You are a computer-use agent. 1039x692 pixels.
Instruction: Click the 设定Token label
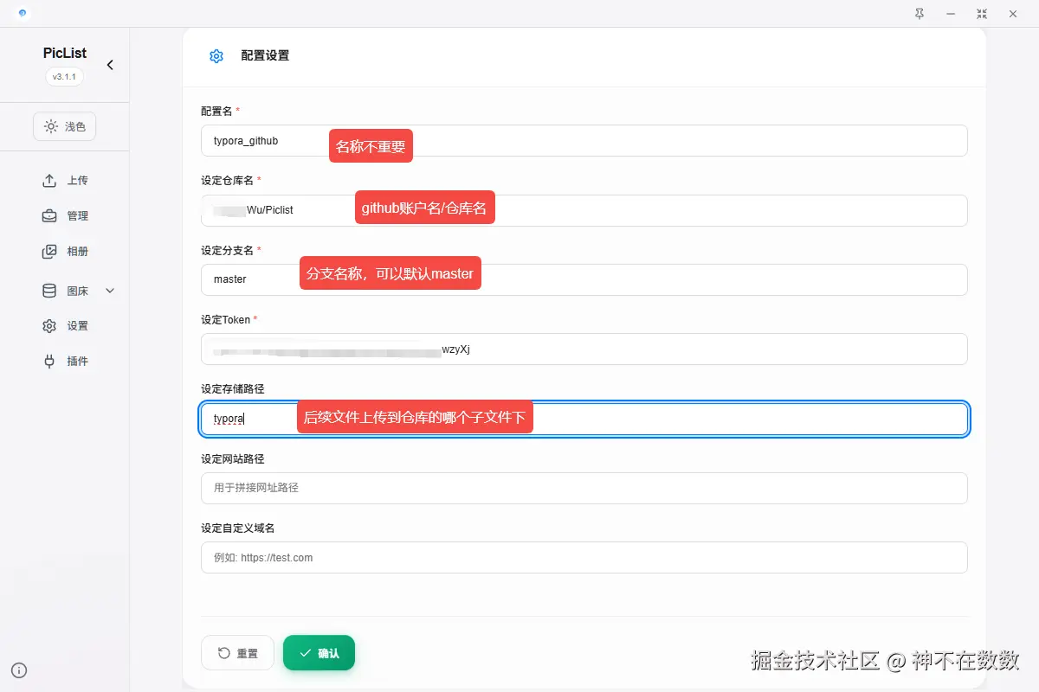pyautogui.click(x=225, y=320)
